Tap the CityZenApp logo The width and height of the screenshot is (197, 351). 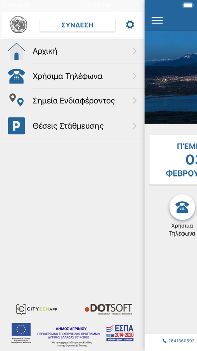pos(37,309)
